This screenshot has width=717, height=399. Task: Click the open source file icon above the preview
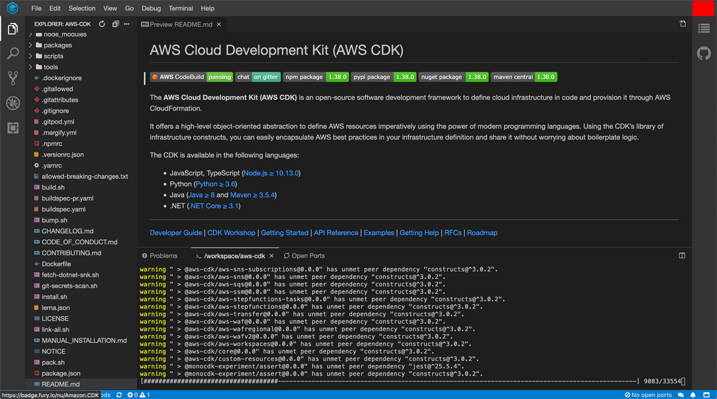(682, 23)
